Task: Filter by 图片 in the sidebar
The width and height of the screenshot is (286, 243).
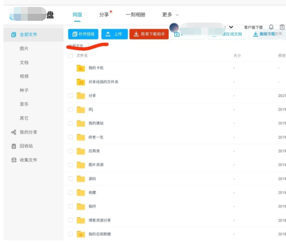Action: click(x=24, y=49)
